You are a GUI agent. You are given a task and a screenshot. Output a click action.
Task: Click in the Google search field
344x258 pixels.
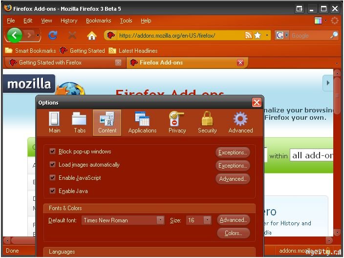309,35
